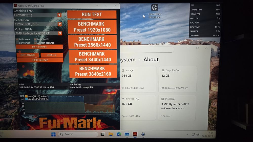Viewport: 253px width, 142px height.
Task: Open Task View from the taskbar
Action: click(x=102, y=134)
